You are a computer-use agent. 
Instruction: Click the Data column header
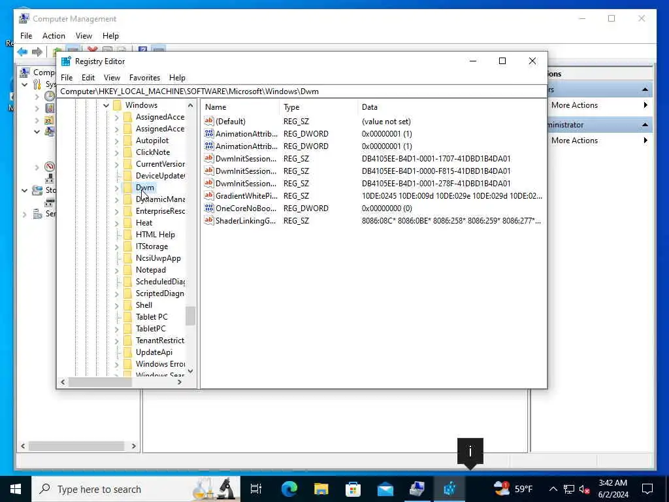coord(452,107)
